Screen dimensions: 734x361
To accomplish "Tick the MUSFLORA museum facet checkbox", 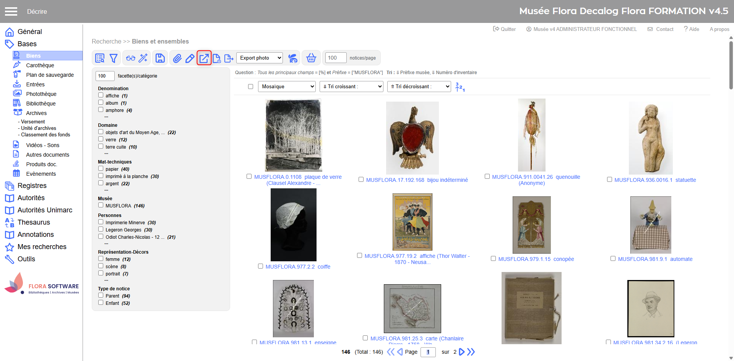I will (x=101, y=205).
